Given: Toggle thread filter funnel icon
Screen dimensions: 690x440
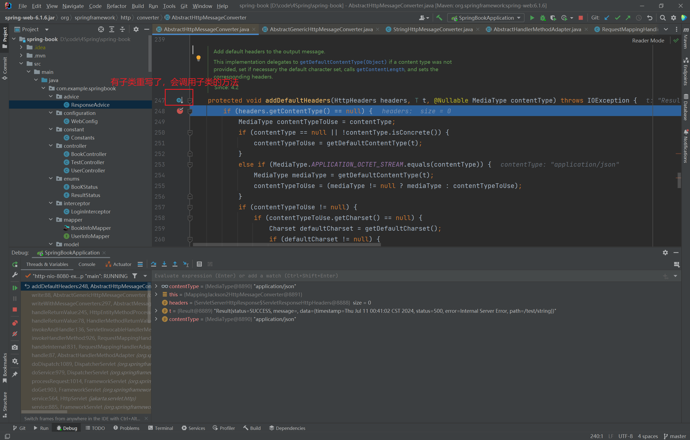Looking at the screenshot, I should tap(135, 276).
